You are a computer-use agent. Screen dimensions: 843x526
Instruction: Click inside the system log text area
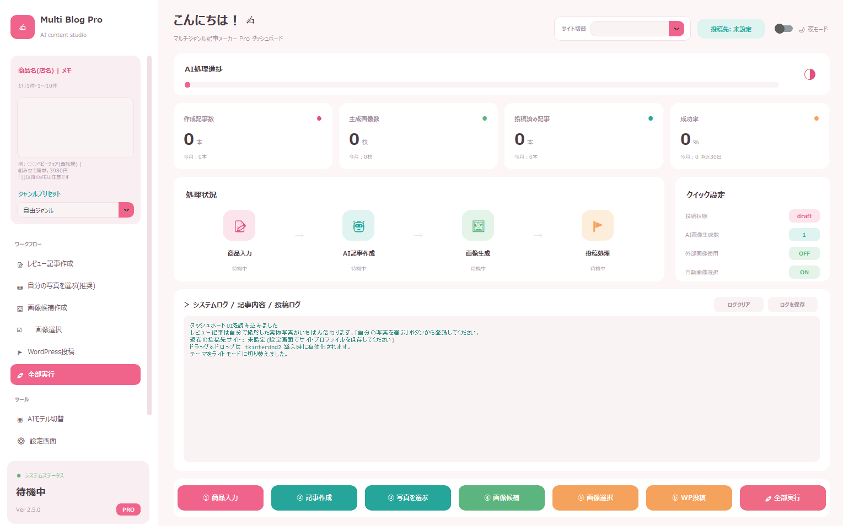pos(502,389)
